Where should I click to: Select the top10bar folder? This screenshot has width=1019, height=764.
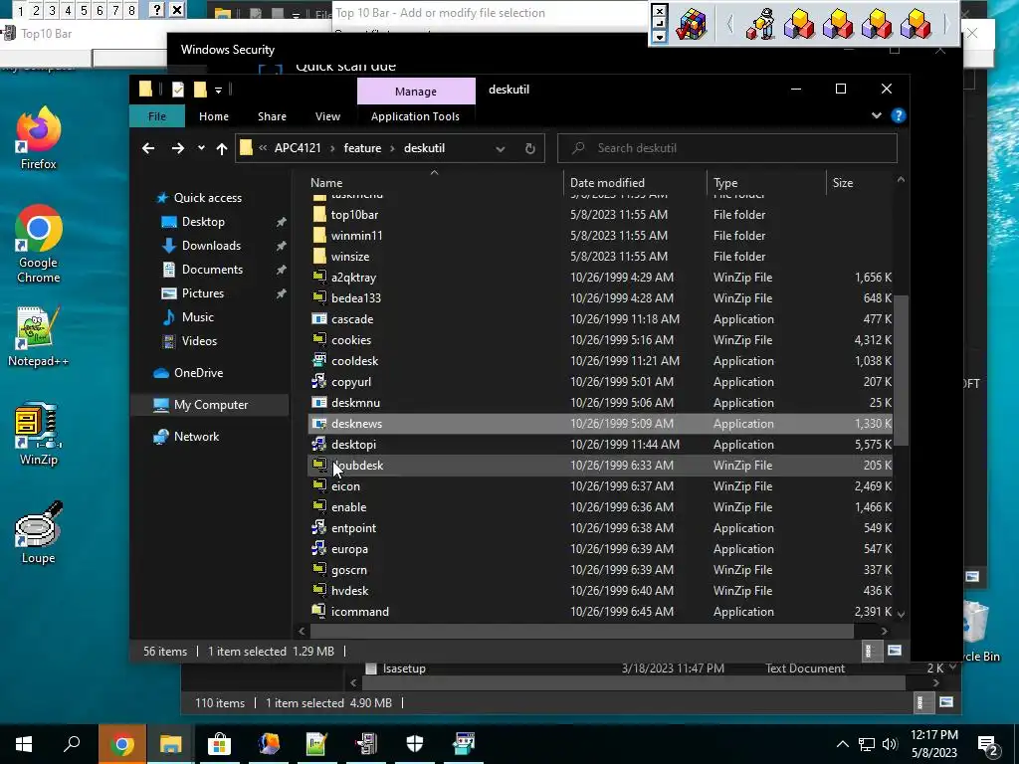coord(600,215)
